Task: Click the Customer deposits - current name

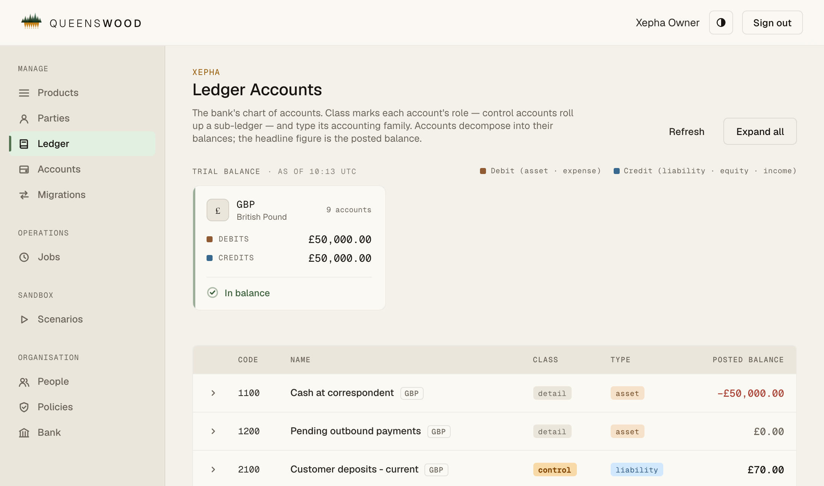Action: point(354,469)
